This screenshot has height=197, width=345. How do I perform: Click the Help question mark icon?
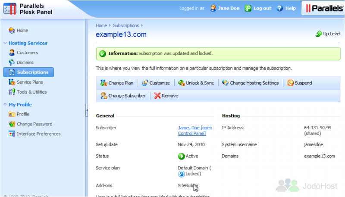click(279, 8)
